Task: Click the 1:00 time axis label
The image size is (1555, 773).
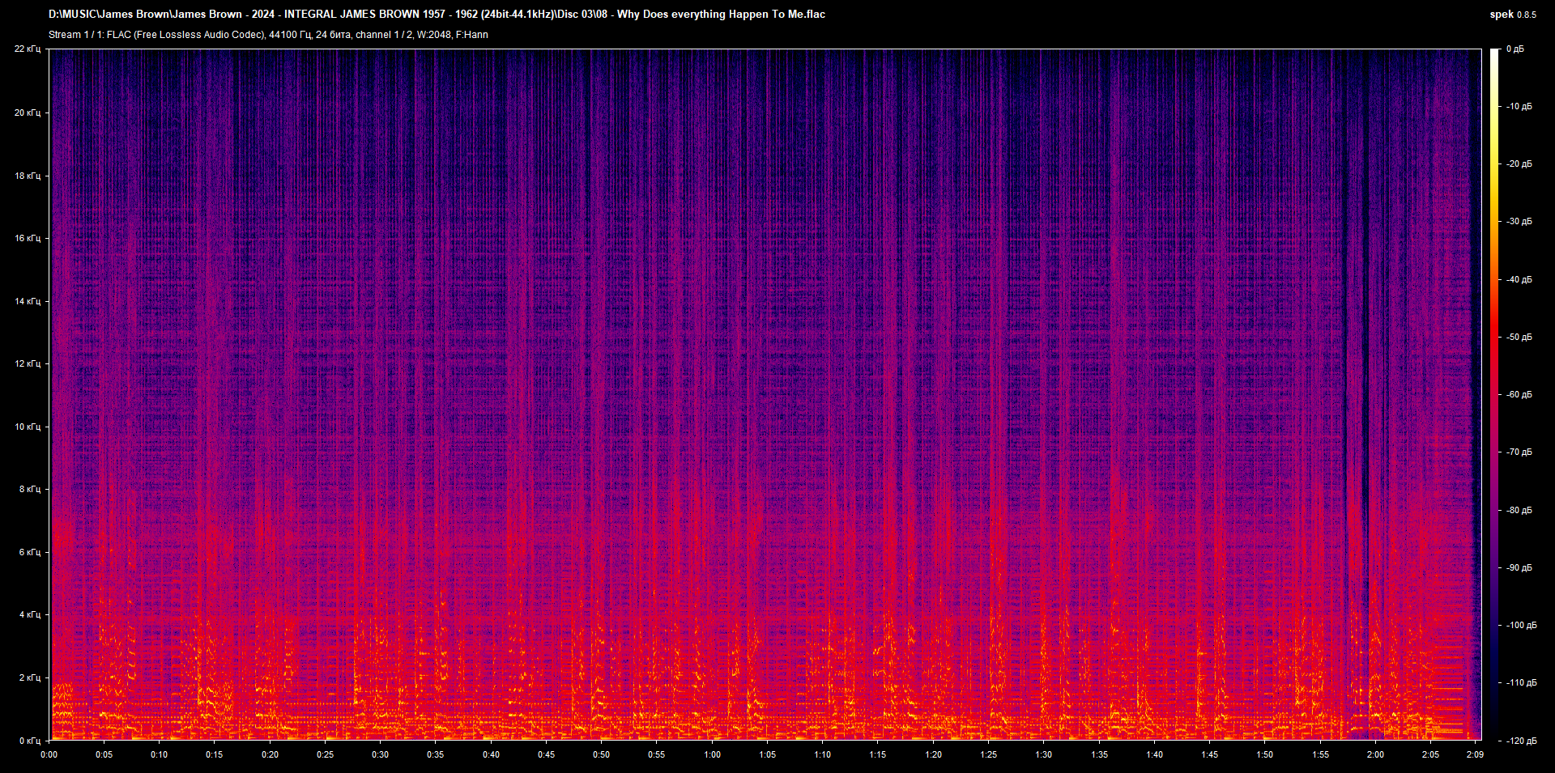Action: 712,754
